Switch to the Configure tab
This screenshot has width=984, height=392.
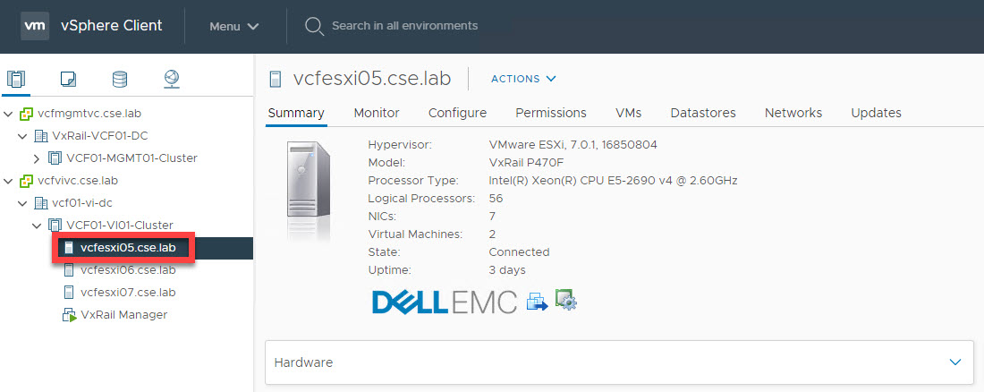[x=457, y=113]
